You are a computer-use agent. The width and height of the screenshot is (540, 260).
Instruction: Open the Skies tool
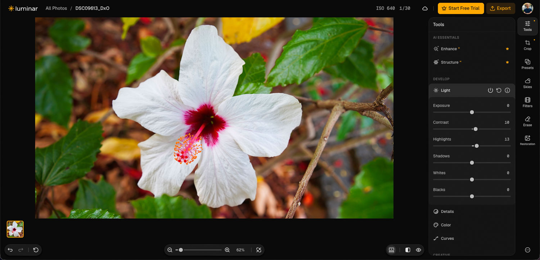(527, 83)
